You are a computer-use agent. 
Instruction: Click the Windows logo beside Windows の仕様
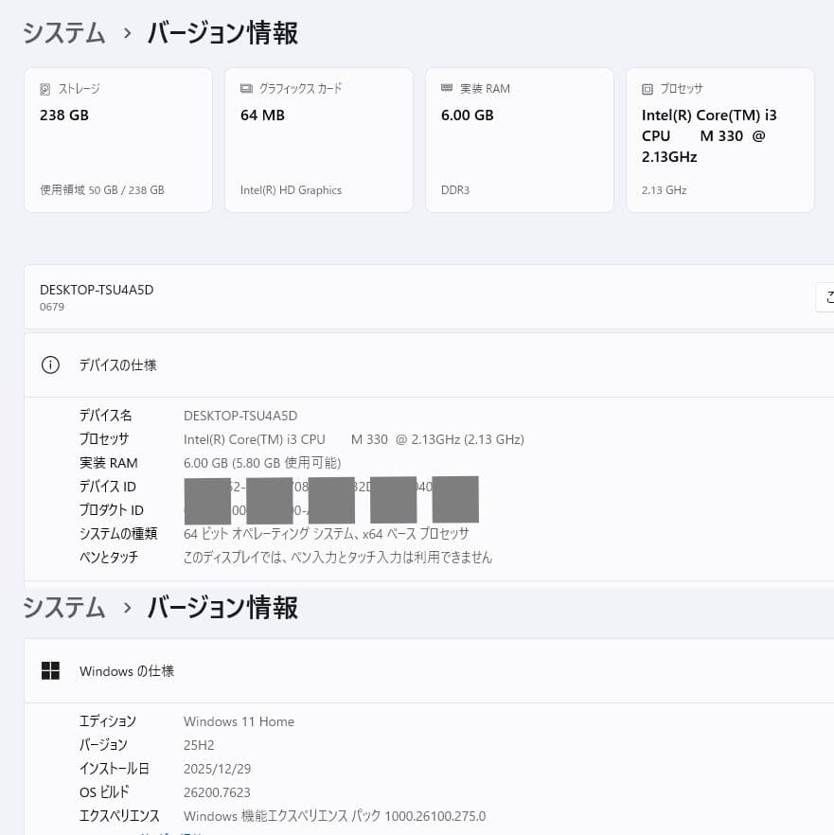pos(50,670)
